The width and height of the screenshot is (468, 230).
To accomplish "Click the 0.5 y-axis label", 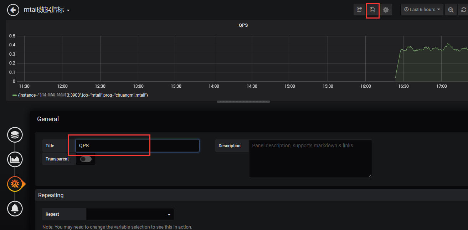I will click(x=12, y=36).
